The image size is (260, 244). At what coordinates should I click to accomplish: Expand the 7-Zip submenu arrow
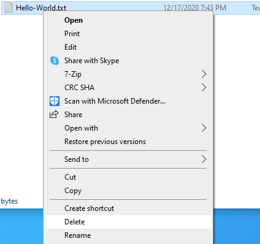tap(204, 74)
